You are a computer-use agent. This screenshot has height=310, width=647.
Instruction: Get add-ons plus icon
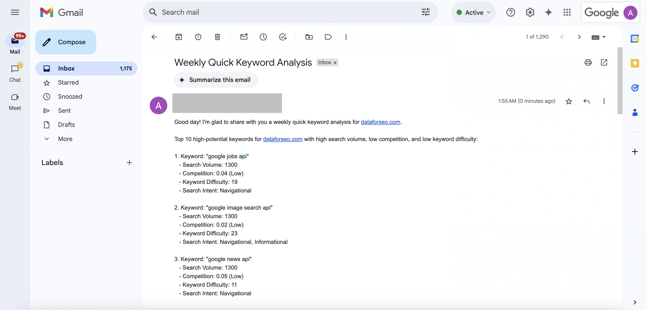tap(635, 152)
